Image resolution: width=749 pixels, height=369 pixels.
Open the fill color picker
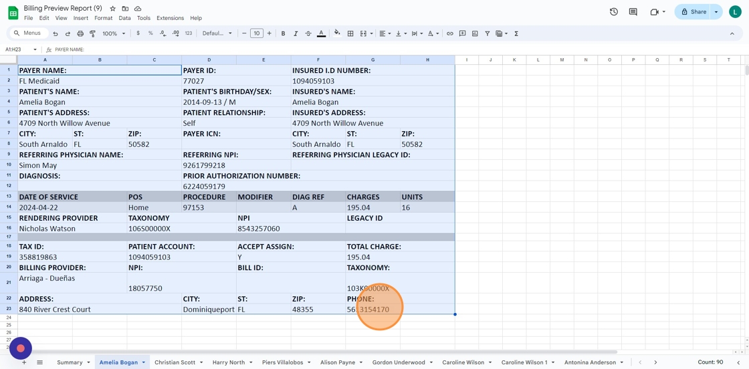point(337,33)
